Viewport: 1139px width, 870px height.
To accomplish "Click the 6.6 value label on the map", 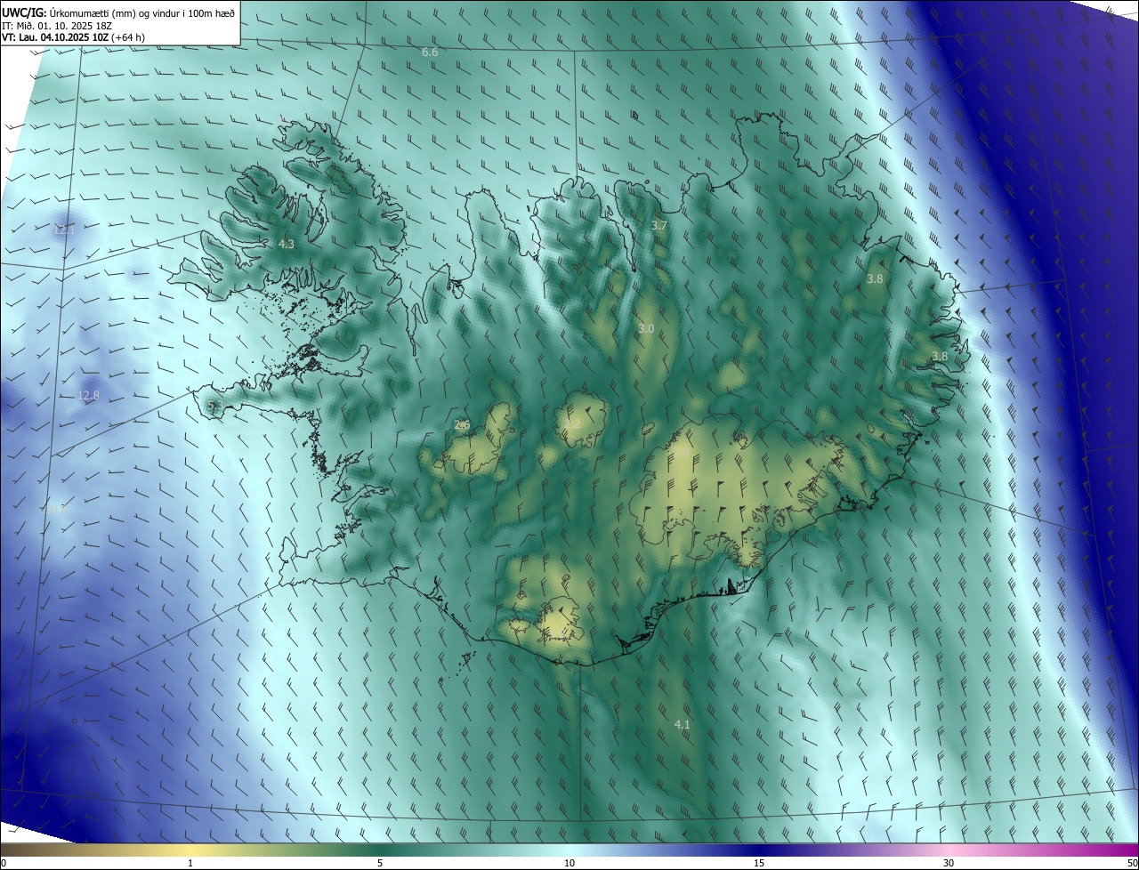I will (430, 52).
